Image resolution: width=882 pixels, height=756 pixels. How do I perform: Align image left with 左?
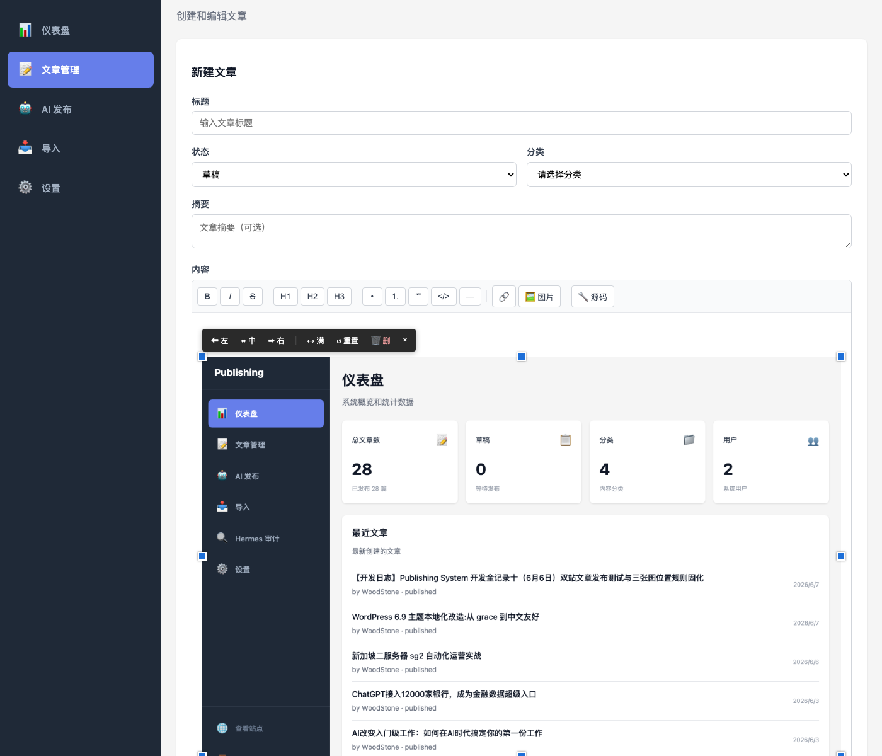pyautogui.click(x=219, y=340)
